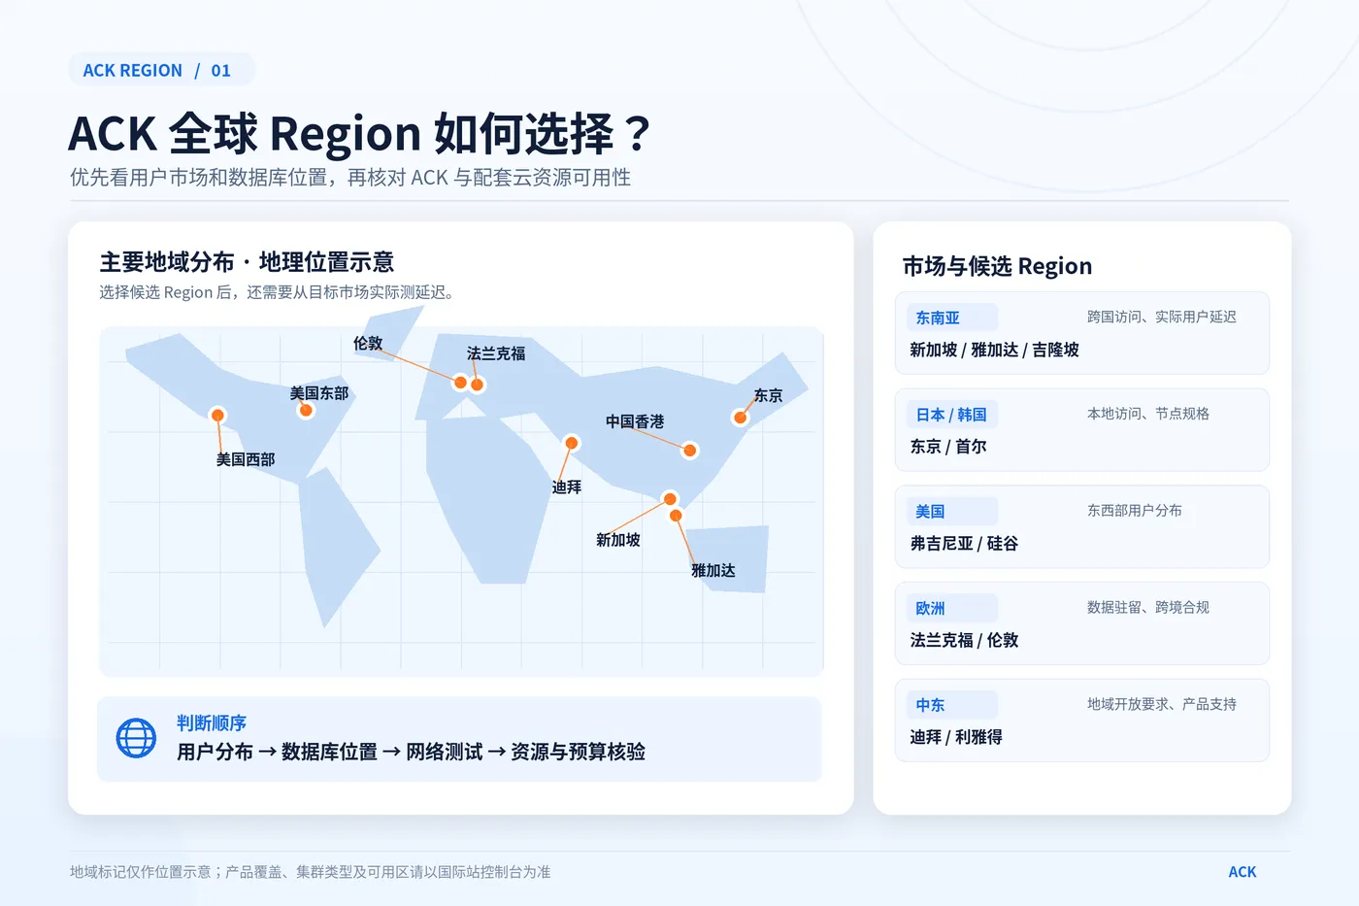Image resolution: width=1359 pixels, height=906 pixels.
Task: Click the note 数据驻留、跨境合规
Action: point(1148,607)
